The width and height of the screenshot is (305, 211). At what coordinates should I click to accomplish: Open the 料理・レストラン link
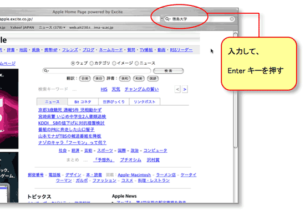click(154, 181)
